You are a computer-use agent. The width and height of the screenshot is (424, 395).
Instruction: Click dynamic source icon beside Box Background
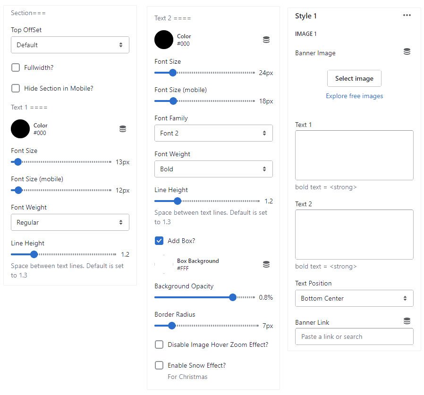pos(266,264)
